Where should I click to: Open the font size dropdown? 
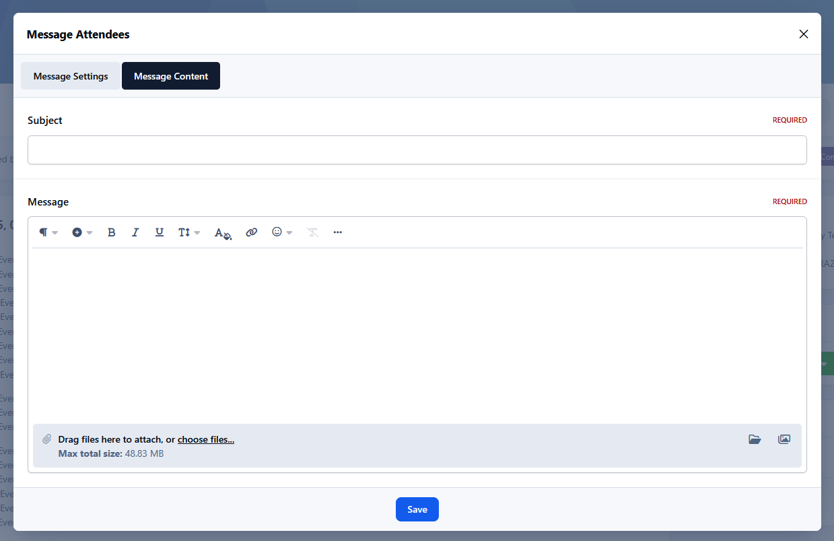[x=189, y=232]
